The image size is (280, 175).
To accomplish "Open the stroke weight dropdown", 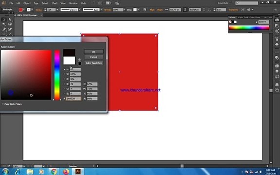I will pos(57,10).
